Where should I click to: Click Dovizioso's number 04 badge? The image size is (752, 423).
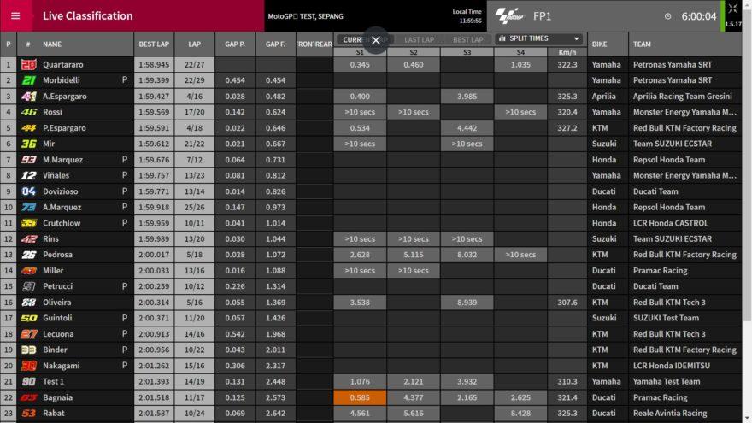pos(29,191)
